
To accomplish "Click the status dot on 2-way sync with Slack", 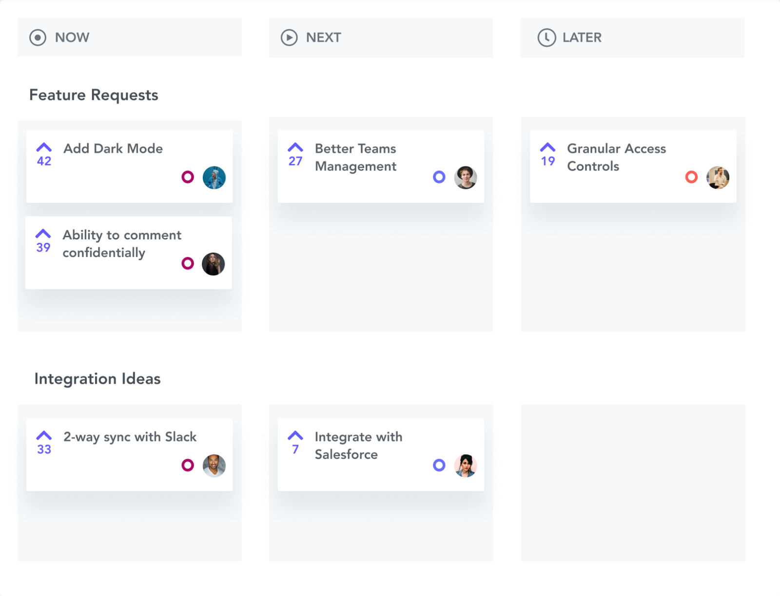I will (187, 466).
